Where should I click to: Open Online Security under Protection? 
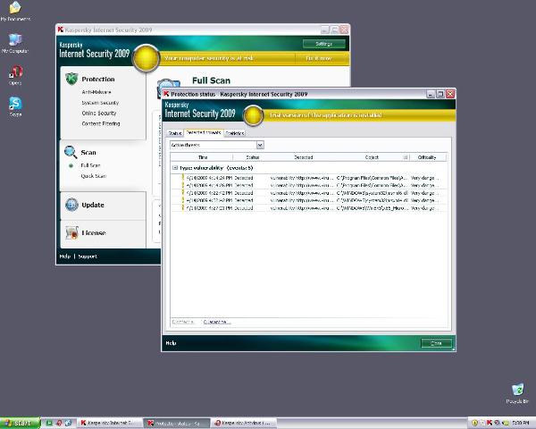(x=99, y=114)
